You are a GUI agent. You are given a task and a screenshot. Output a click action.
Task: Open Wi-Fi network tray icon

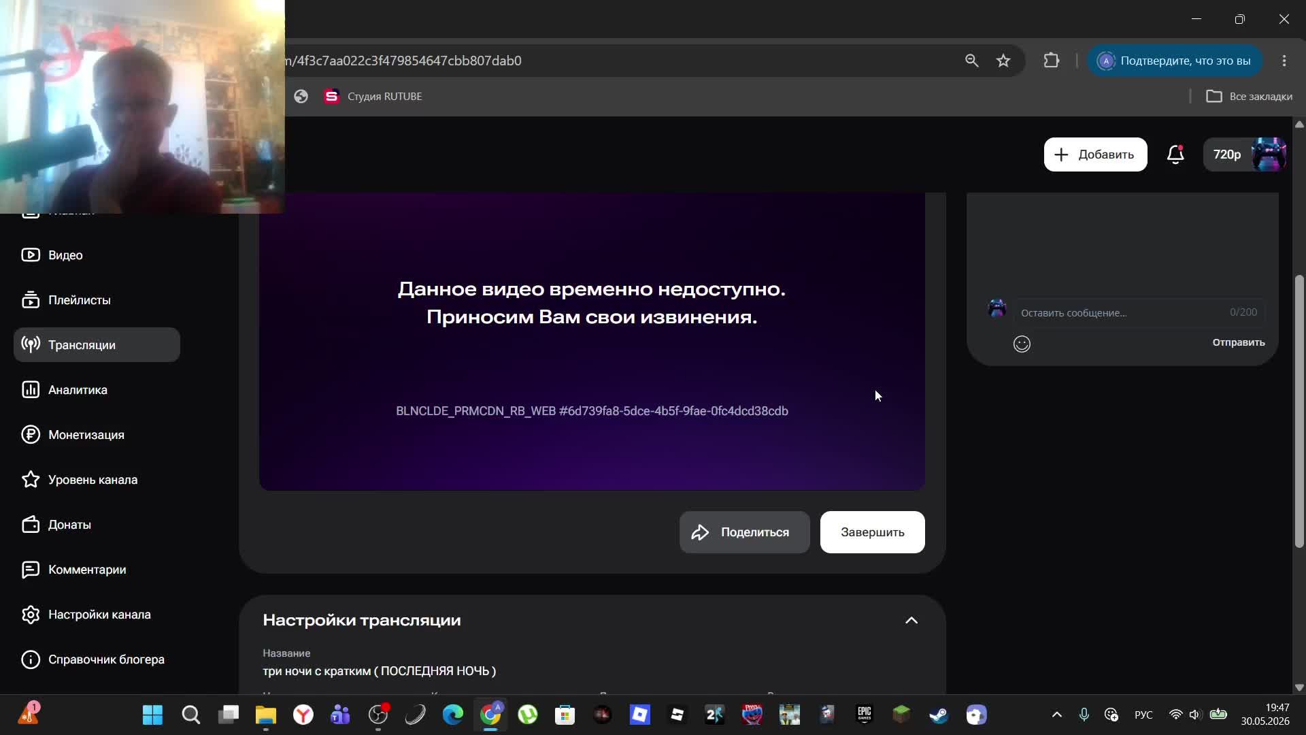1175,715
